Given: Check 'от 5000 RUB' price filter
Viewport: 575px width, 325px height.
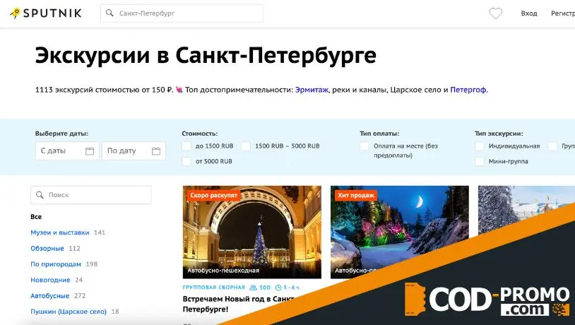Looking at the screenshot, I should (186, 161).
